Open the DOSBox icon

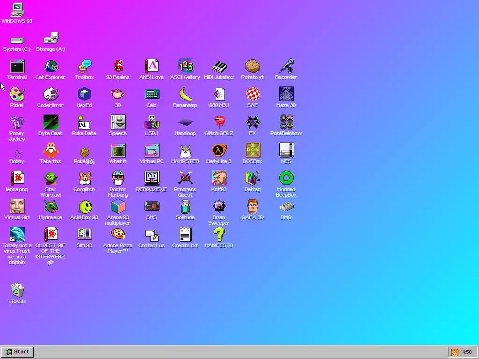pos(253,151)
